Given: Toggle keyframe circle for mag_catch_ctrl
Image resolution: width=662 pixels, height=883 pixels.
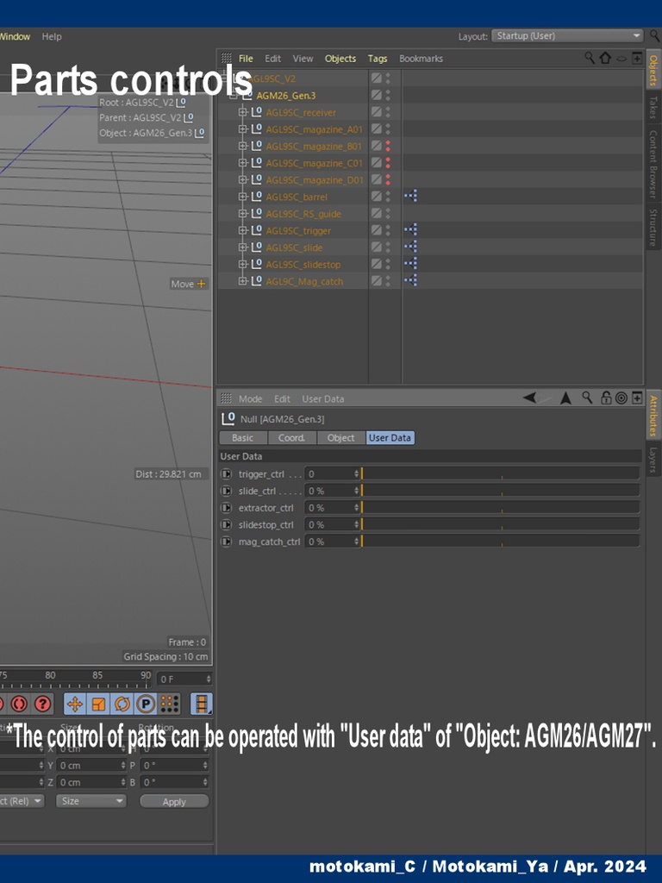Looking at the screenshot, I should pyautogui.click(x=227, y=542).
